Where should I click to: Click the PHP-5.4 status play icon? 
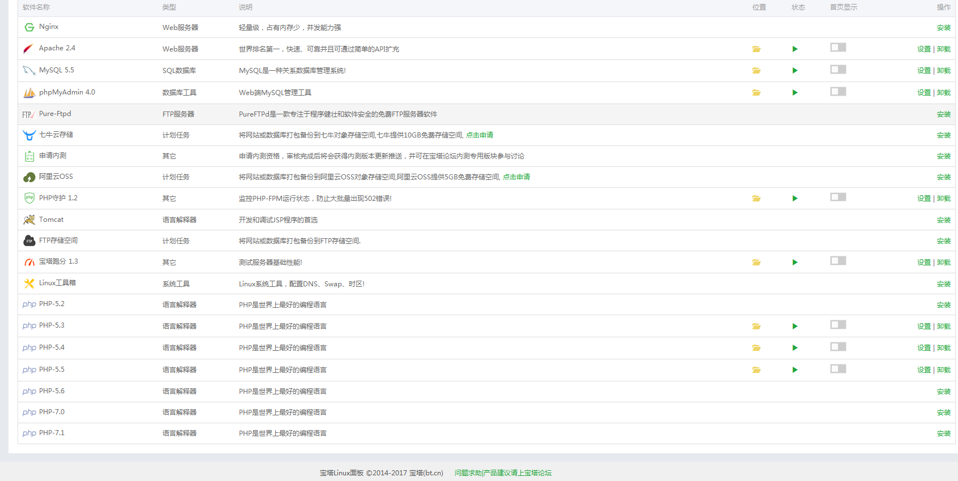click(795, 348)
